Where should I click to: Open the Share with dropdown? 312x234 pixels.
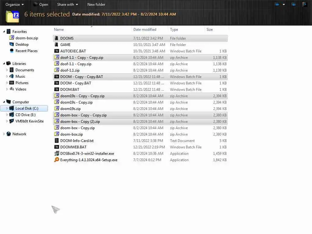tap(67, 4)
